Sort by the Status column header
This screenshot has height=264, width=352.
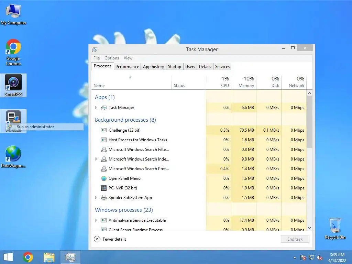(x=189, y=82)
